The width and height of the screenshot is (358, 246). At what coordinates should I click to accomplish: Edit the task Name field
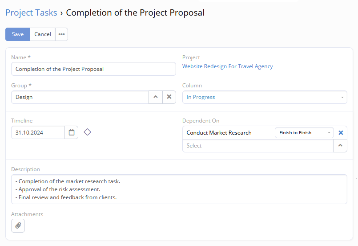93,69
